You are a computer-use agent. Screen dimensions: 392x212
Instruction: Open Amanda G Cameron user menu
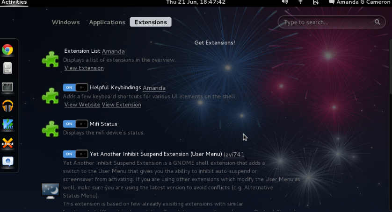point(363,2)
